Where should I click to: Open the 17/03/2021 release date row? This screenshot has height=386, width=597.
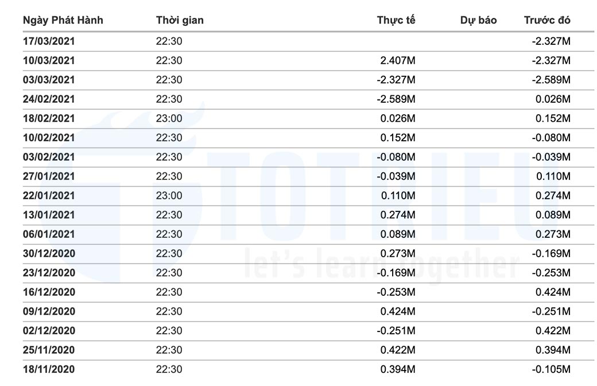point(49,41)
